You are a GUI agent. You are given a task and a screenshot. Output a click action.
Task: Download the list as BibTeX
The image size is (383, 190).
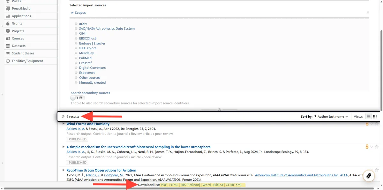click(218, 185)
